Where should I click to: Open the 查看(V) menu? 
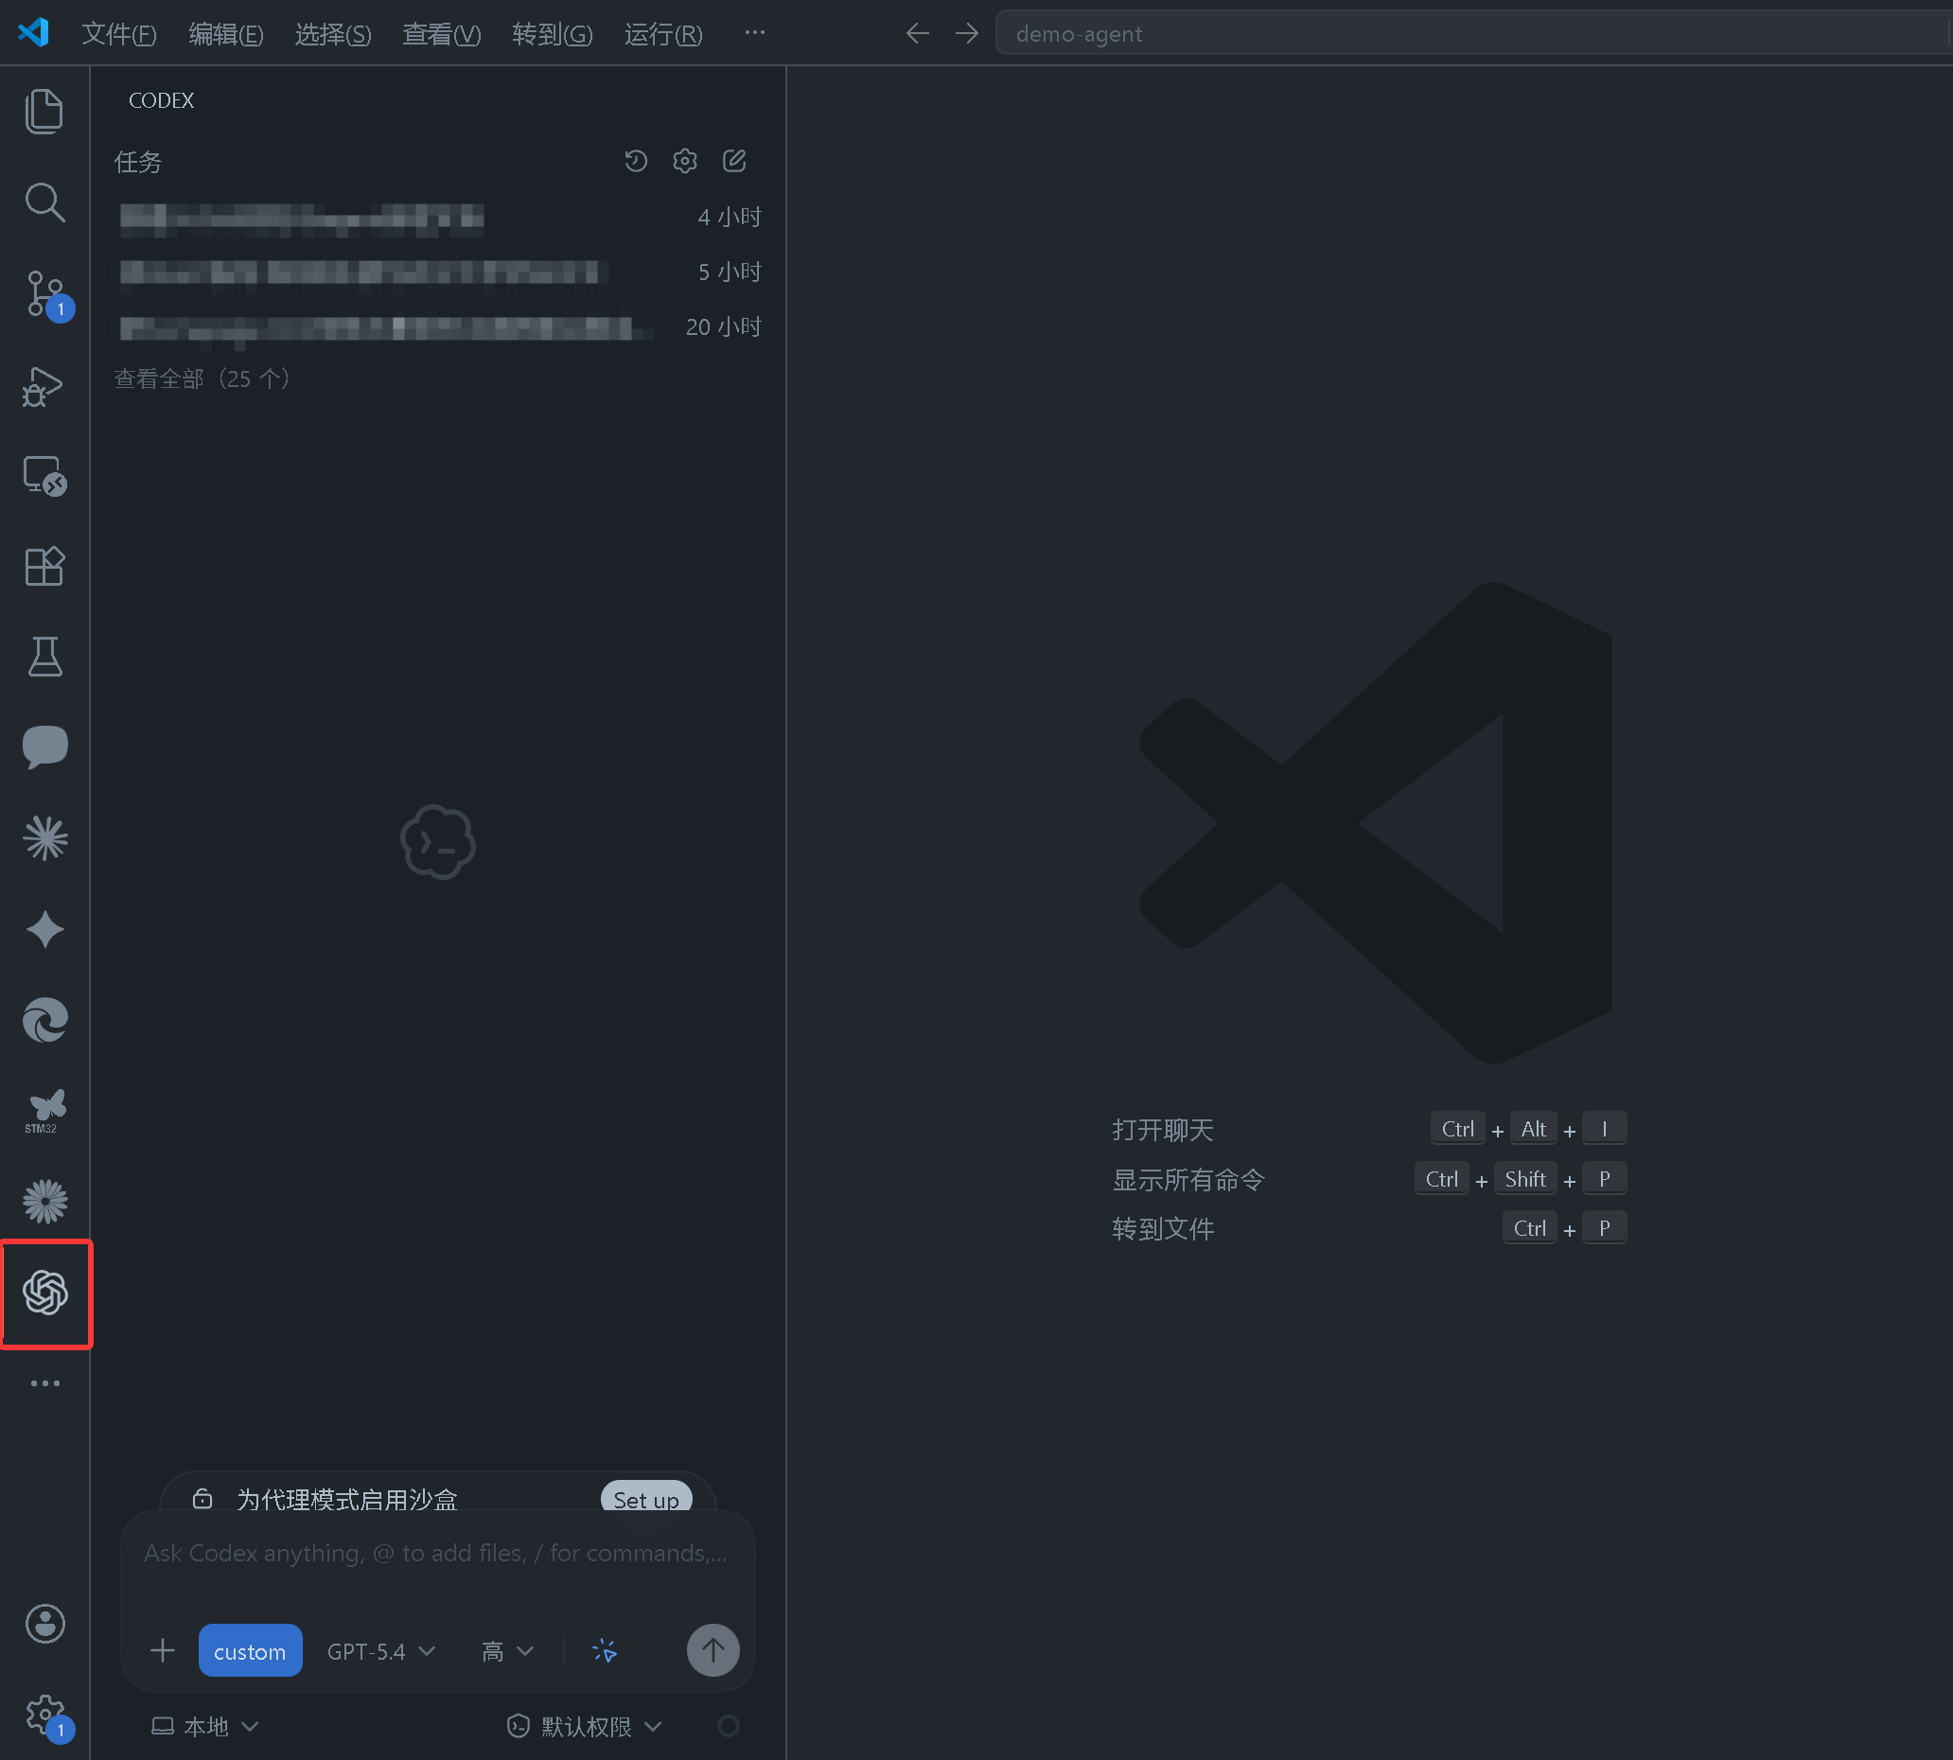click(441, 34)
